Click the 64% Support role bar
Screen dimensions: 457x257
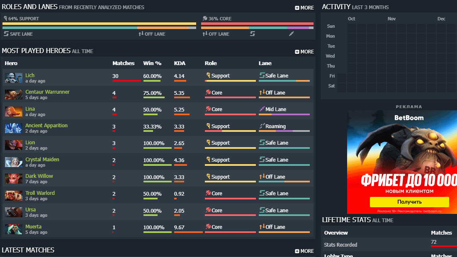click(99, 24)
